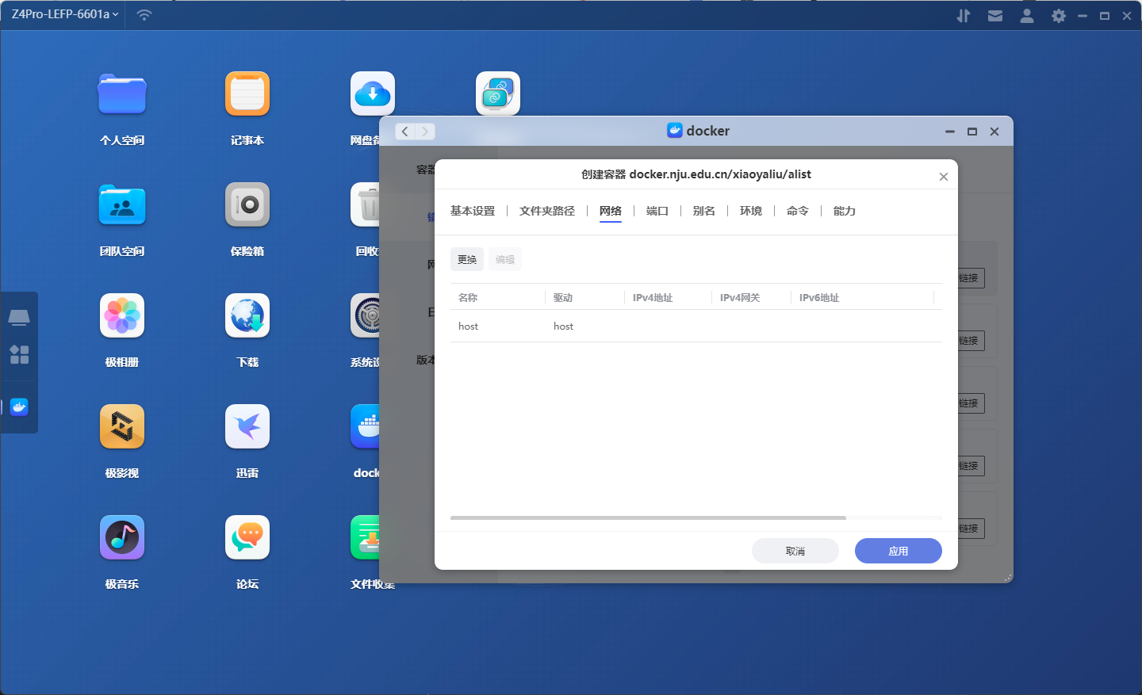Open the 论坛 forum app

[x=247, y=539]
